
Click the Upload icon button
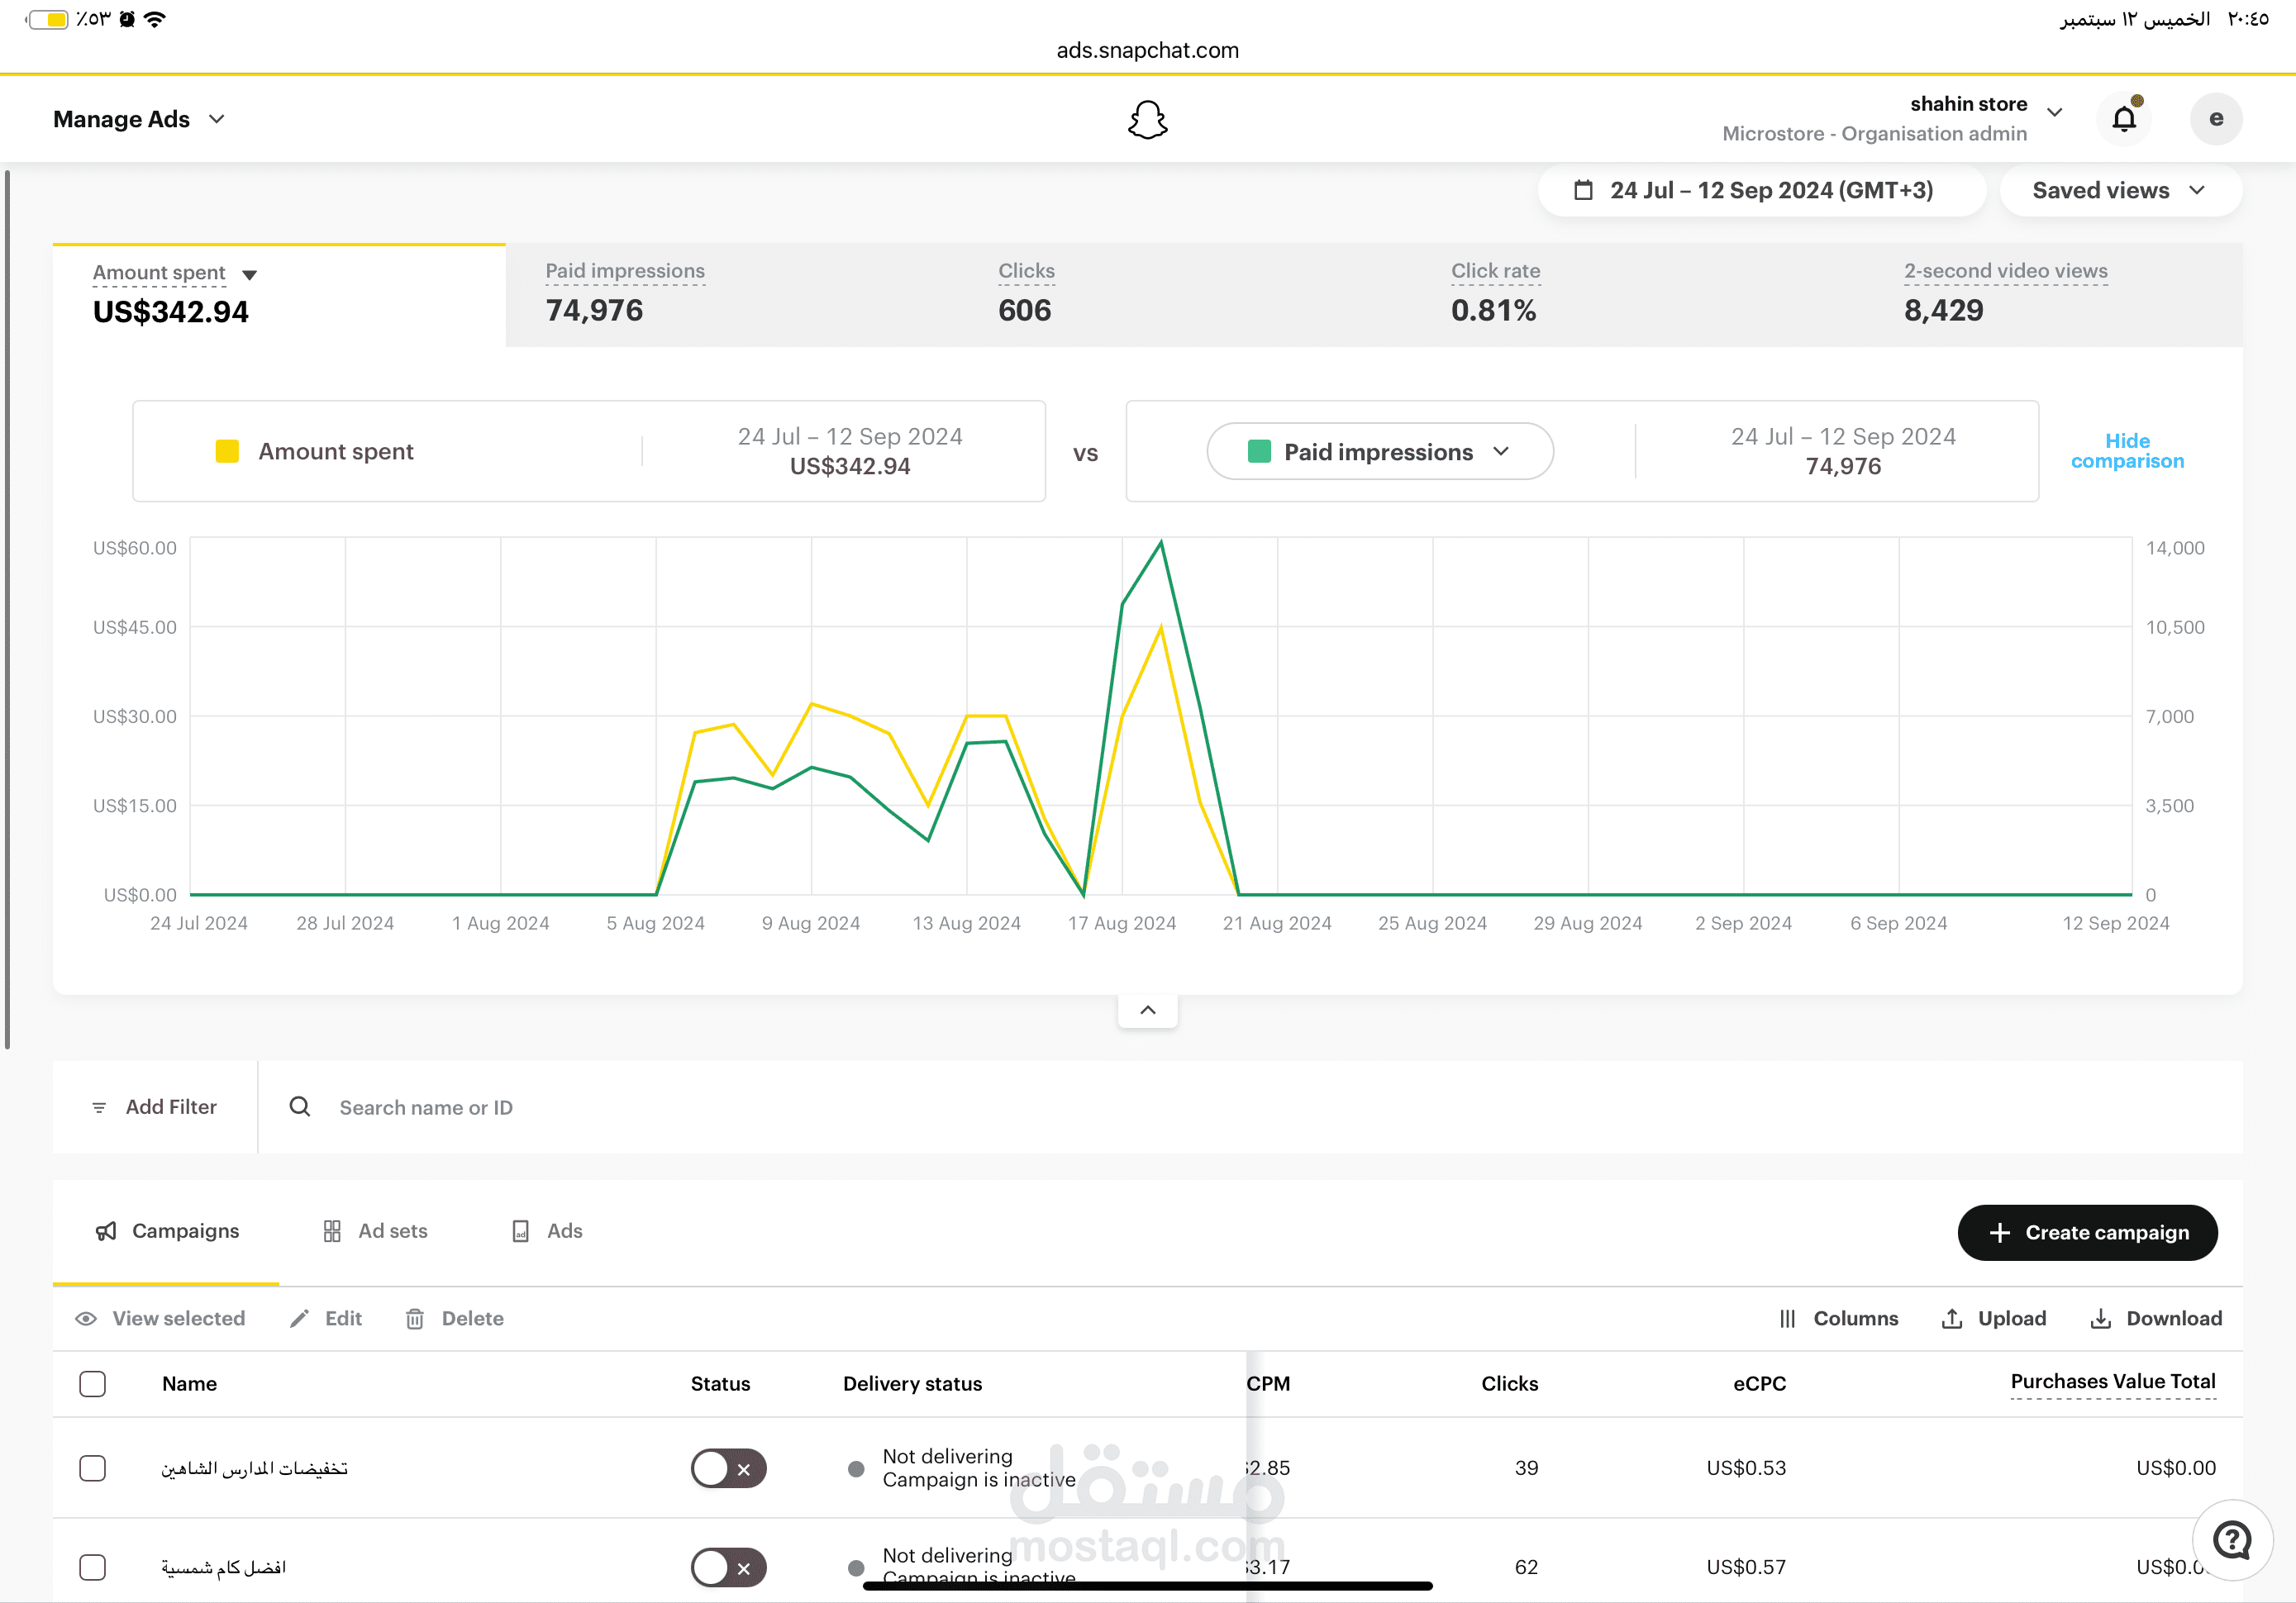pyautogui.click(x=1951, y=1319)
